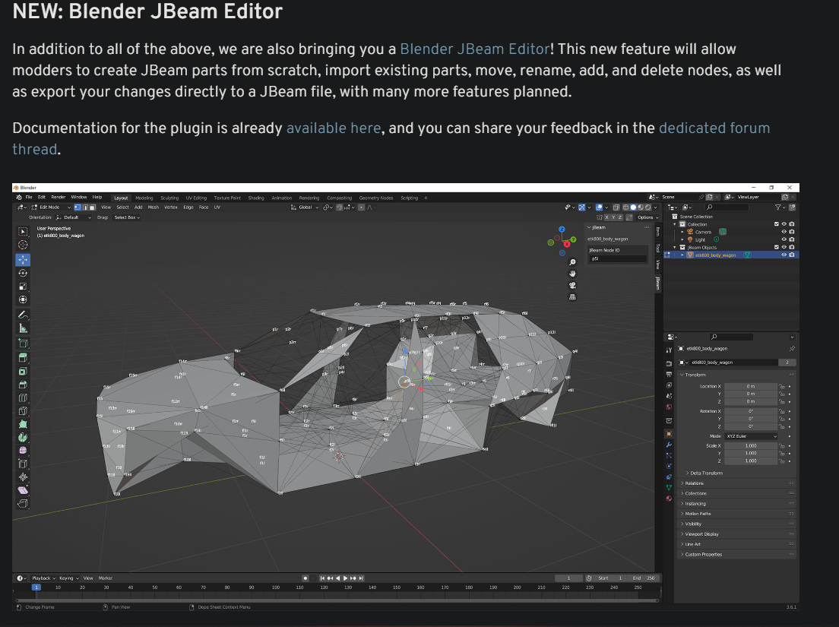Open the Select Box drag dropdown
The image size is (839, 627).
click(127, 217)
